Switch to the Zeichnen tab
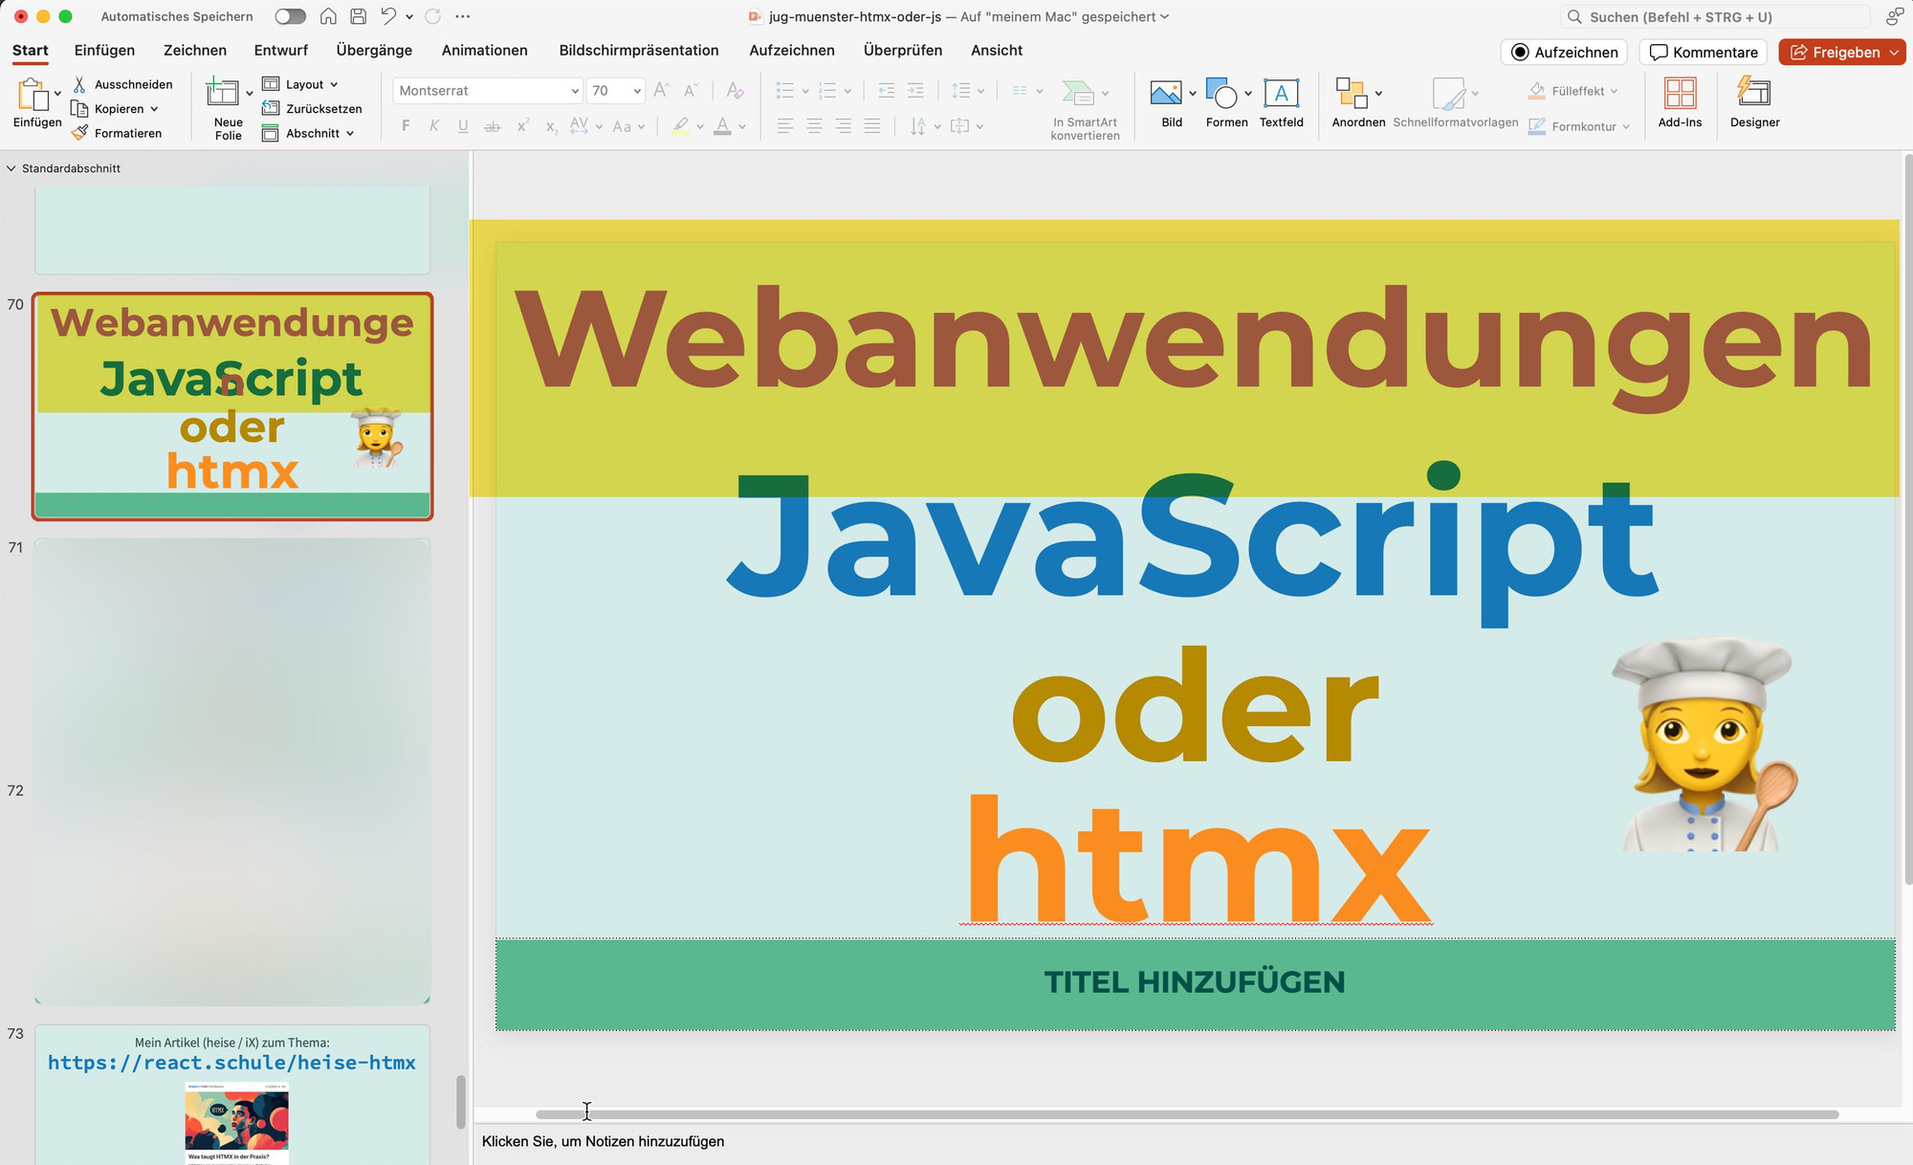1913x1165 pixels. click(195, 50)
